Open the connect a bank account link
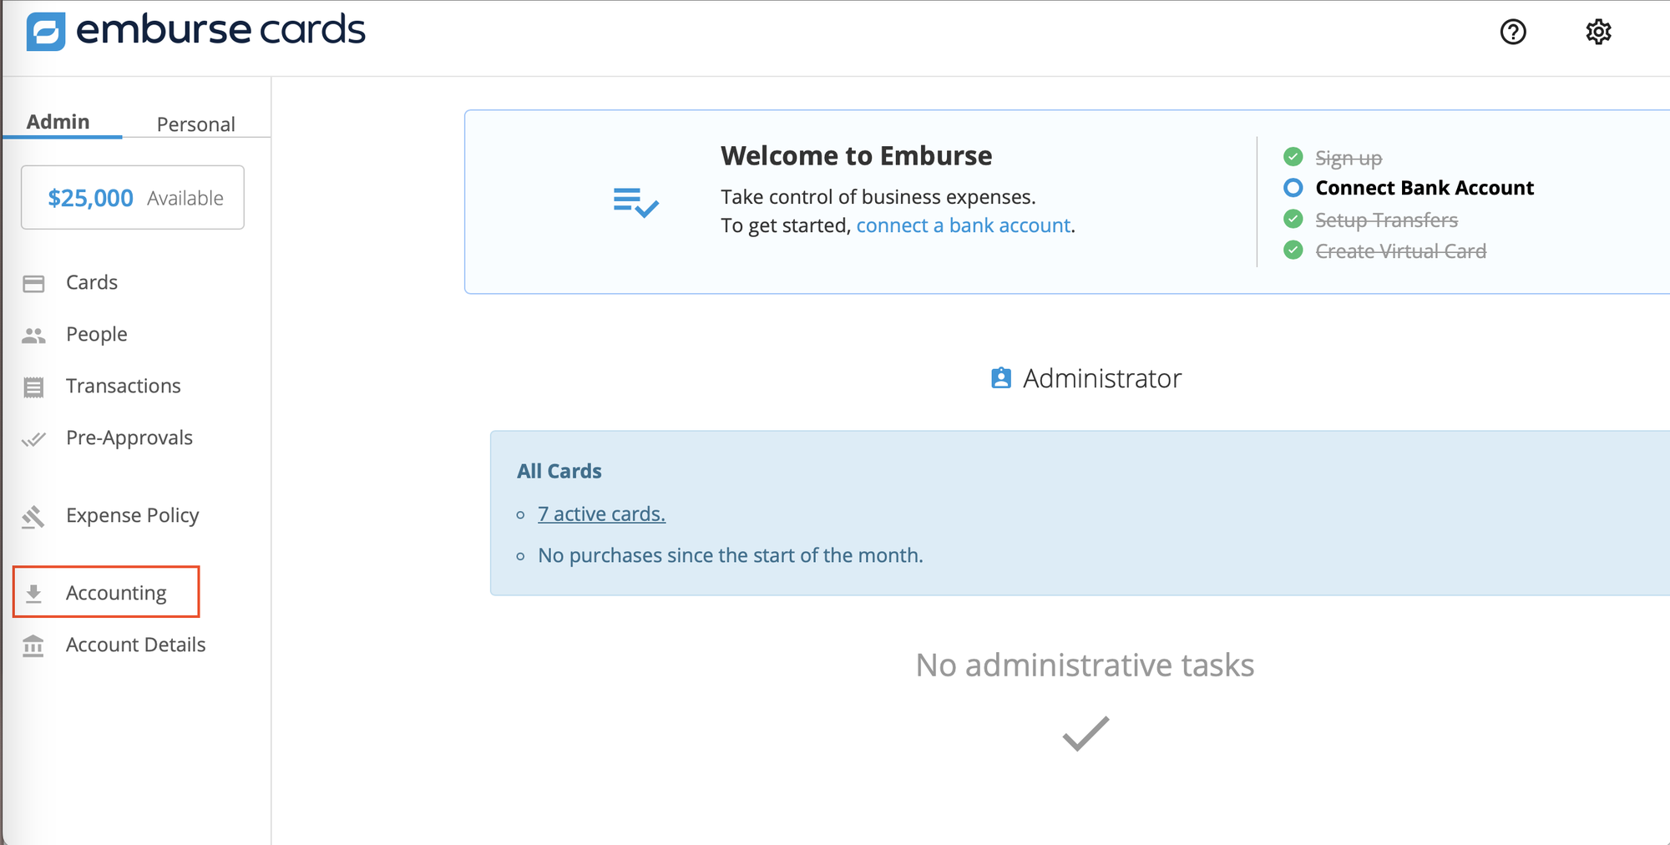 coord(963,225)
